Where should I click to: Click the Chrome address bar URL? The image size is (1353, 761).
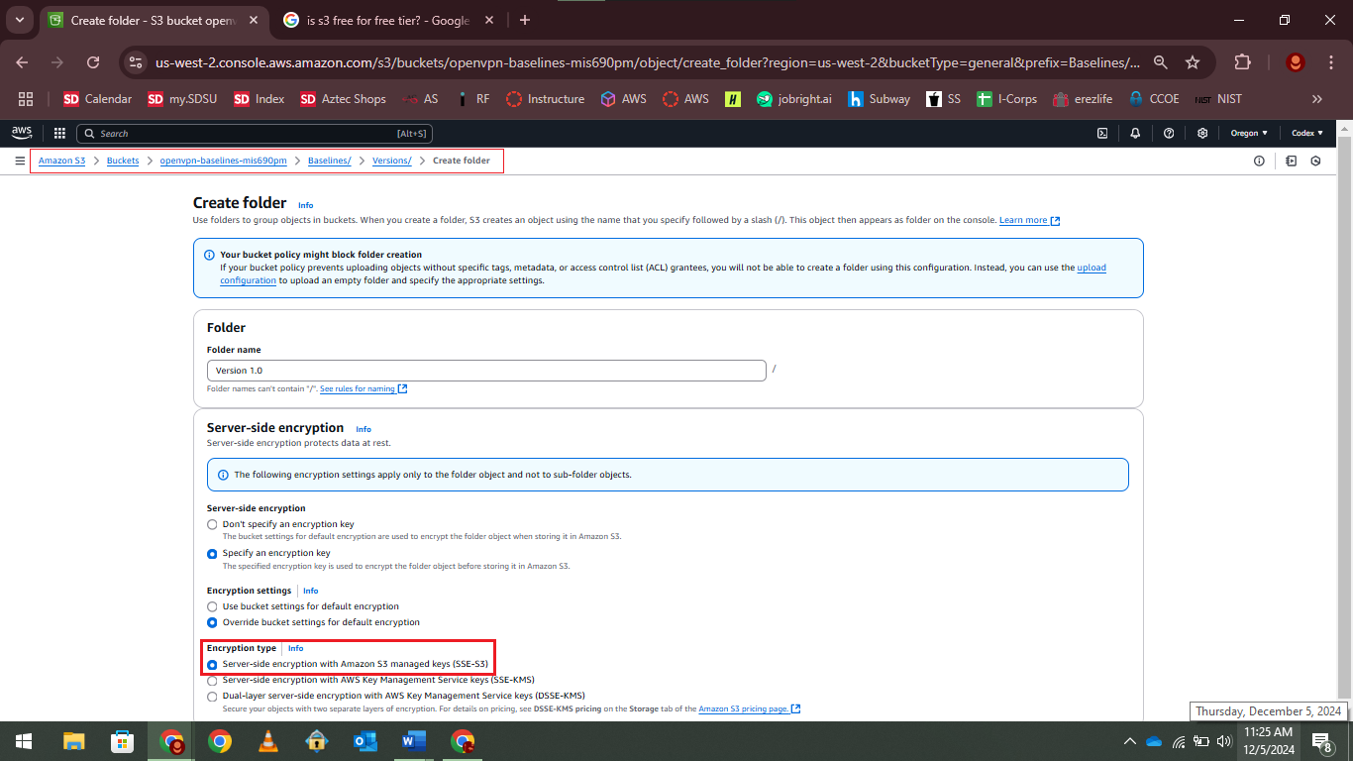(x=648, y=62)
